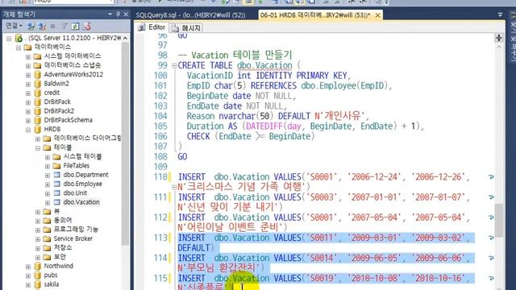516x290 pixels.
Task: Expand the 데이터베이스 다이어그램 folder node
Action: click(38, 139)
